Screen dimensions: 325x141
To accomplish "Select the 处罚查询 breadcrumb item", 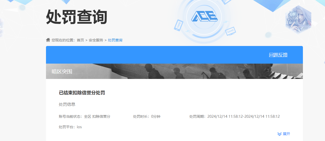I will point(115,40).
